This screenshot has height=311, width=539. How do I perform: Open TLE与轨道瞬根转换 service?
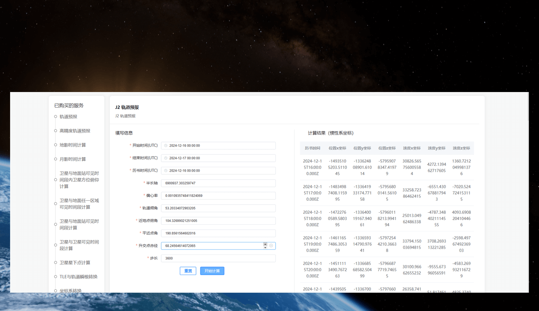click(78, 276)
